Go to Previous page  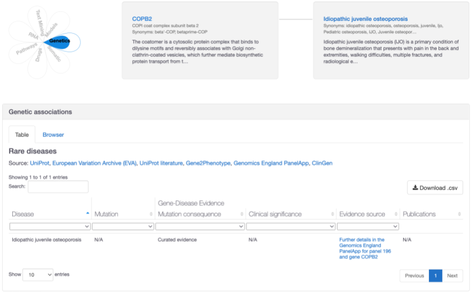tap(414, 276)
